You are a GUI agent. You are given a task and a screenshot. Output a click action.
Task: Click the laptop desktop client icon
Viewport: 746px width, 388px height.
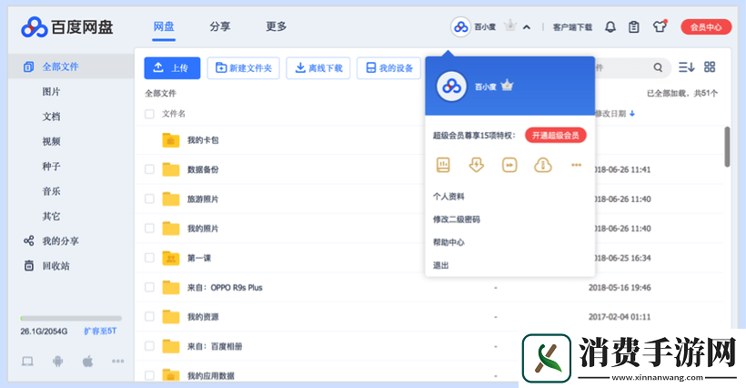[x=27, y=362]
